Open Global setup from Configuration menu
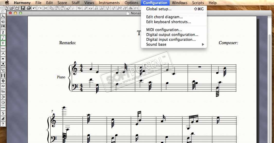Image resolution: width=274 pixels, height=143 pixels. (x=174, y=9)
